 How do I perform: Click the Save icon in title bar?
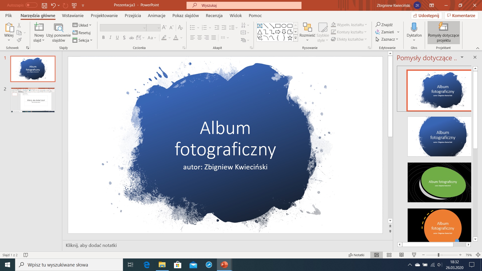coord(44,5)
